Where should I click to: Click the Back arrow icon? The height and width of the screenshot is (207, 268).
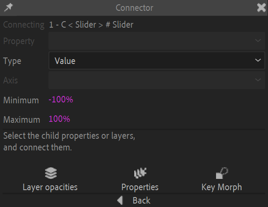coord(120,201)
